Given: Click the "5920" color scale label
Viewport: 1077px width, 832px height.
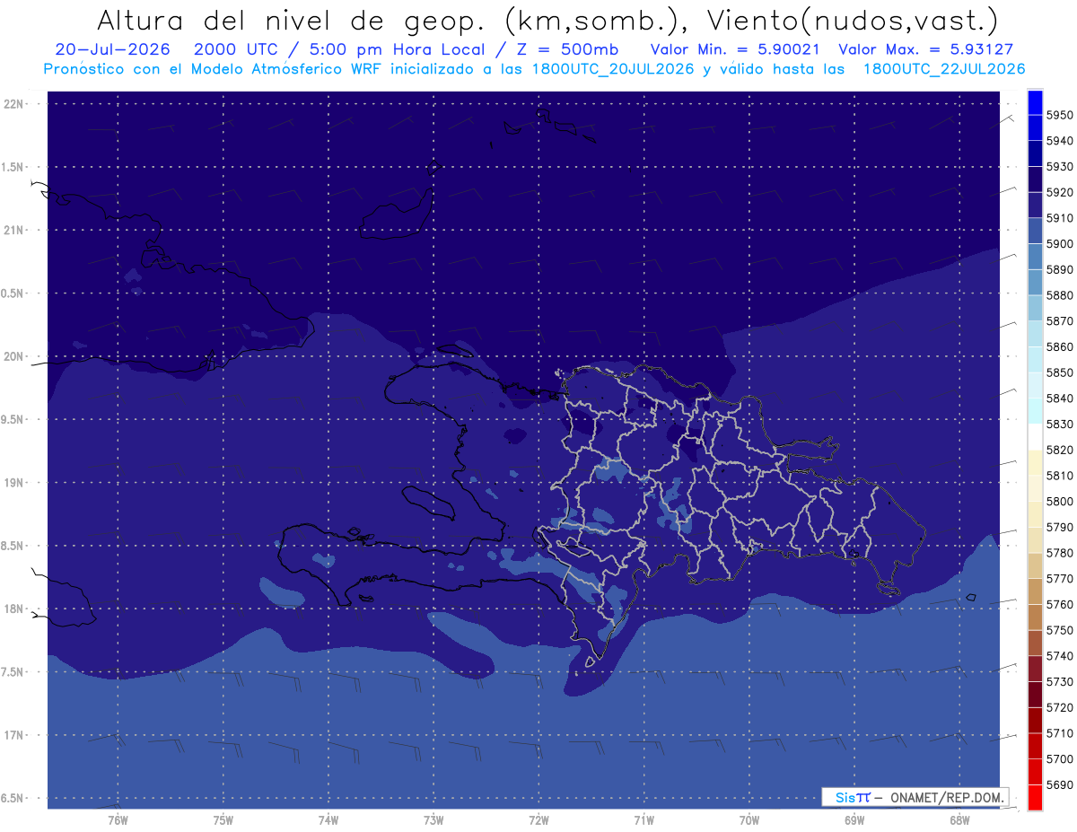Looking at the screenshot, I should [1059, 192].
